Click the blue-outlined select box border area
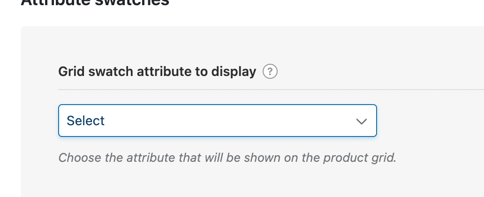Image resolution: width=484 pixels, height=197 pixels. tap(217, 105)
